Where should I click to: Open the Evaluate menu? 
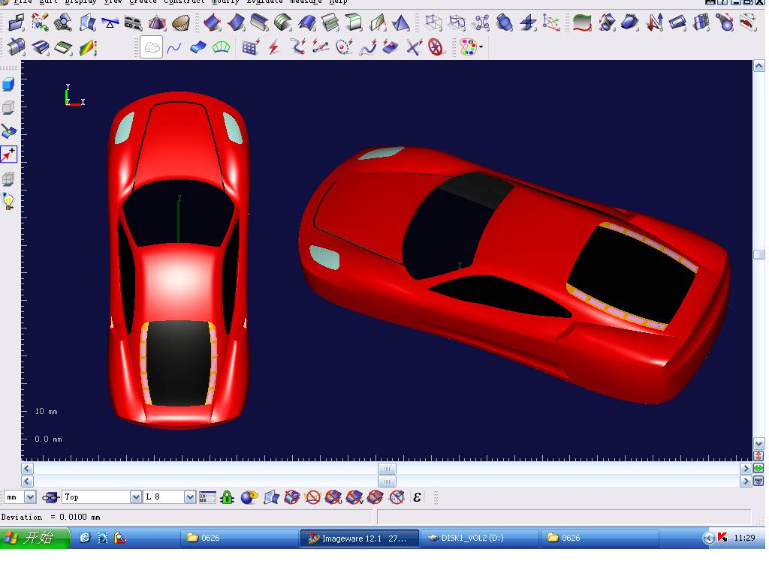click(266, 2)
